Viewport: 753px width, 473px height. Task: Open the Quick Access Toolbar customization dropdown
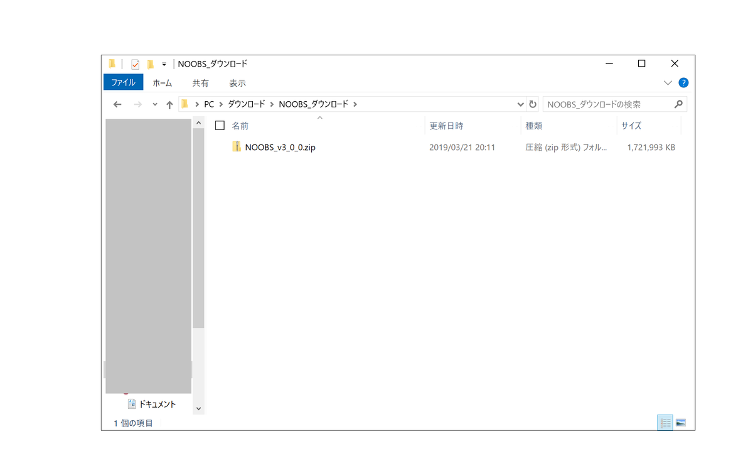(x=163, y=63)
